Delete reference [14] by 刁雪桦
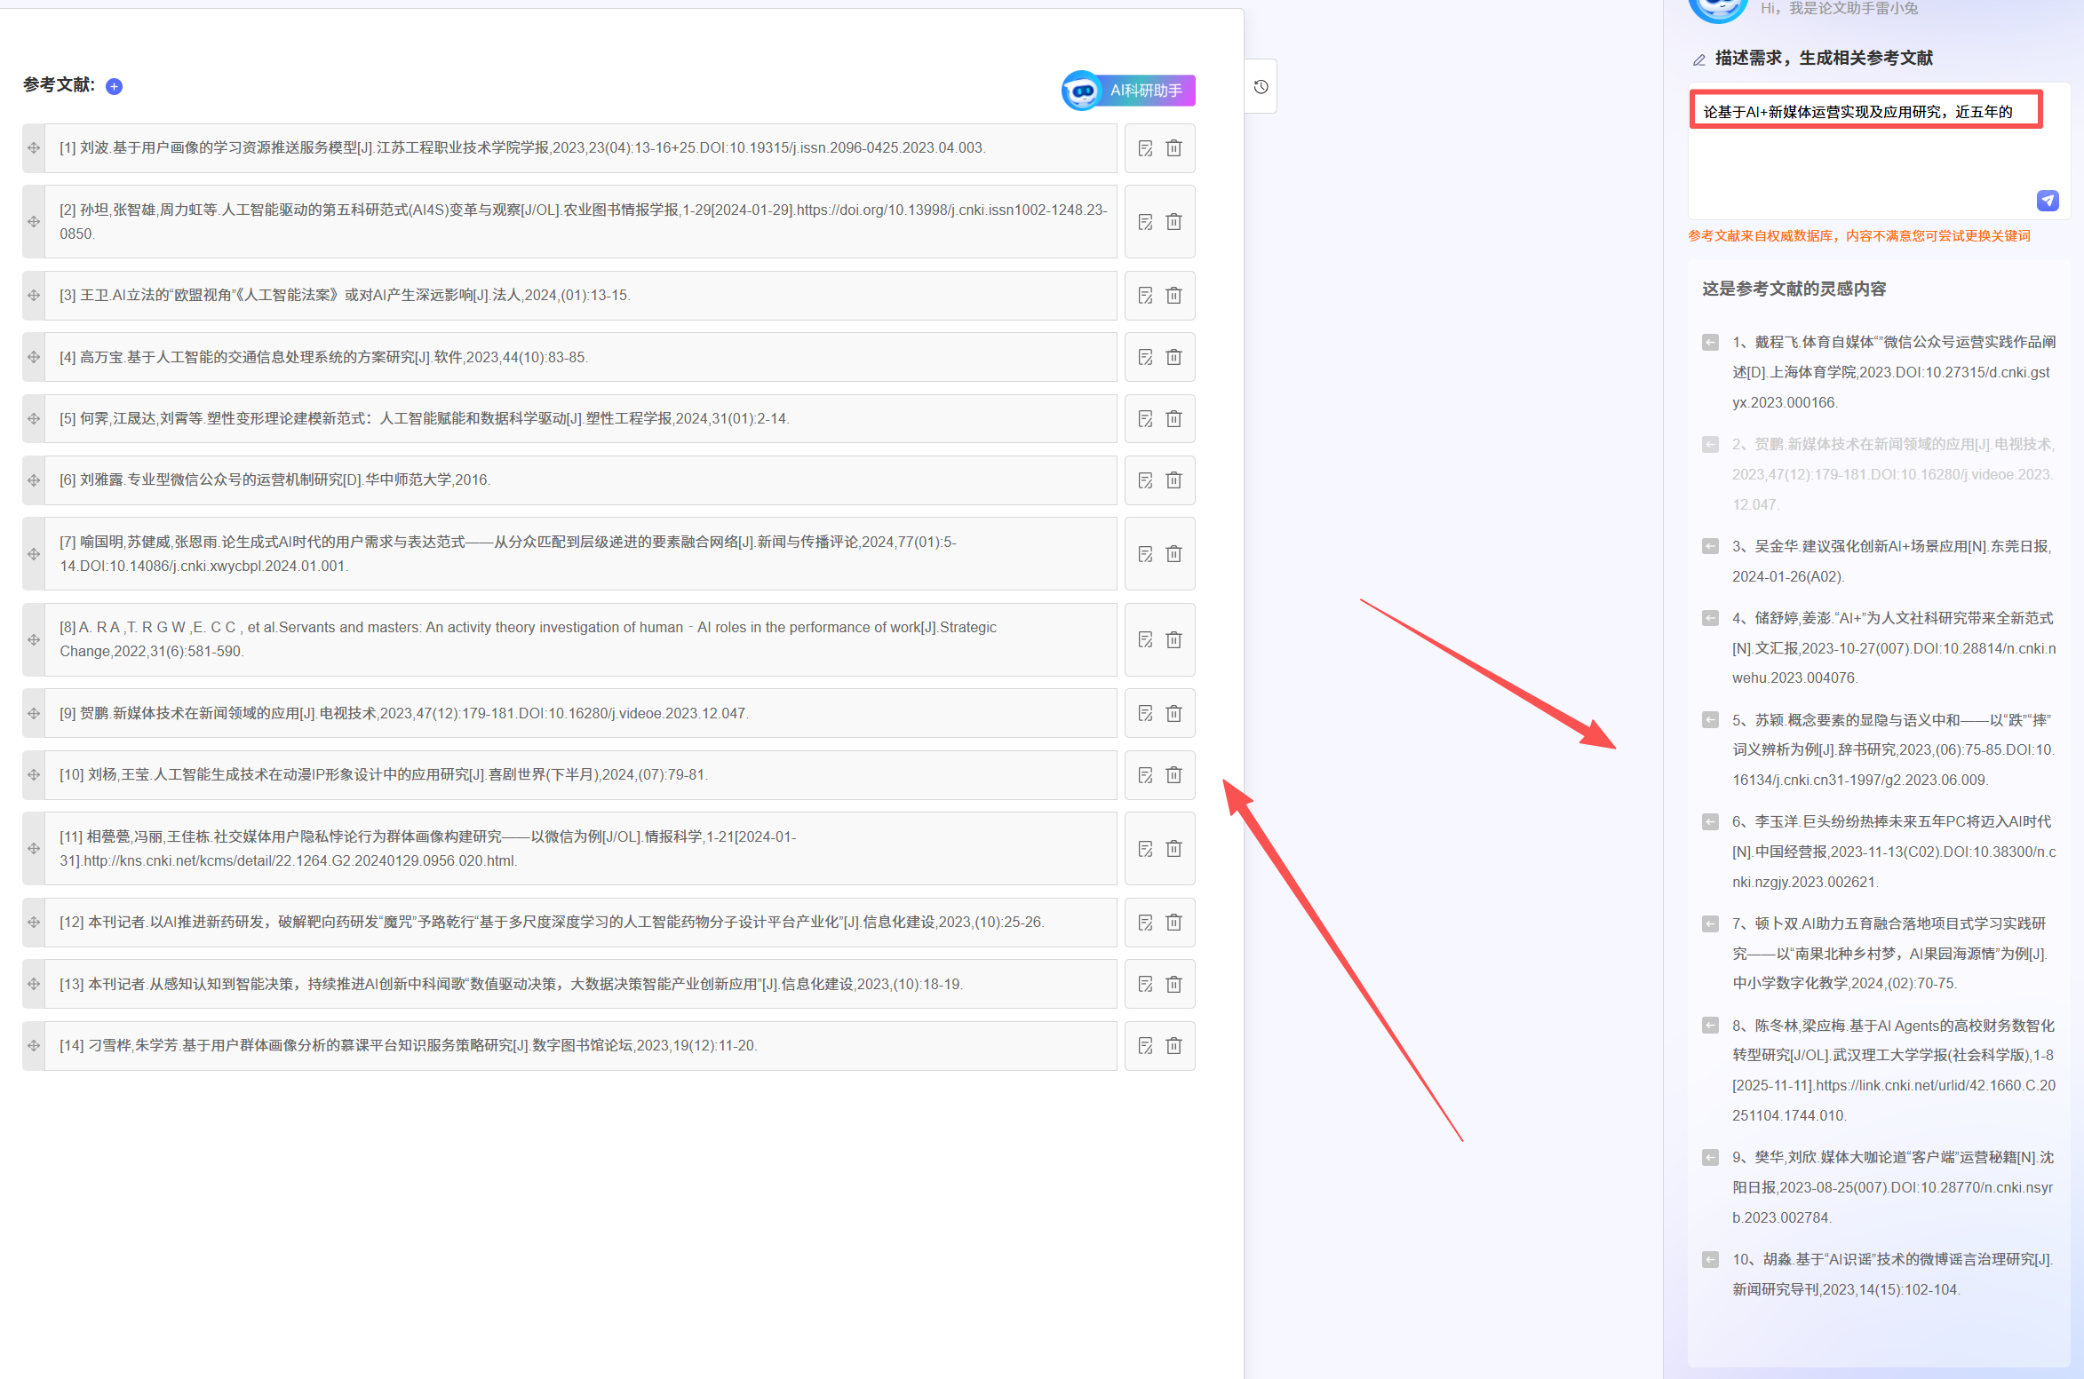 coord(1173,1046)
